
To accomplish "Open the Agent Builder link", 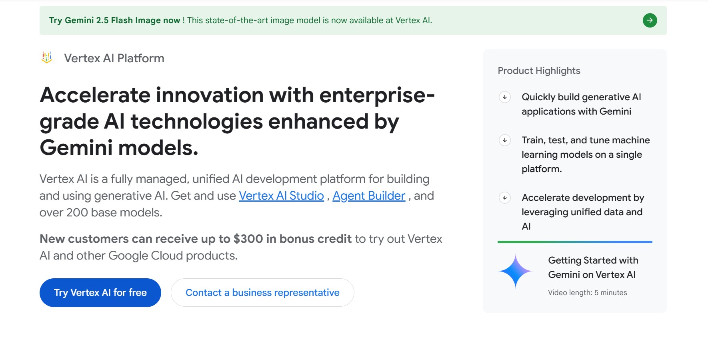I will pos(369,196).
